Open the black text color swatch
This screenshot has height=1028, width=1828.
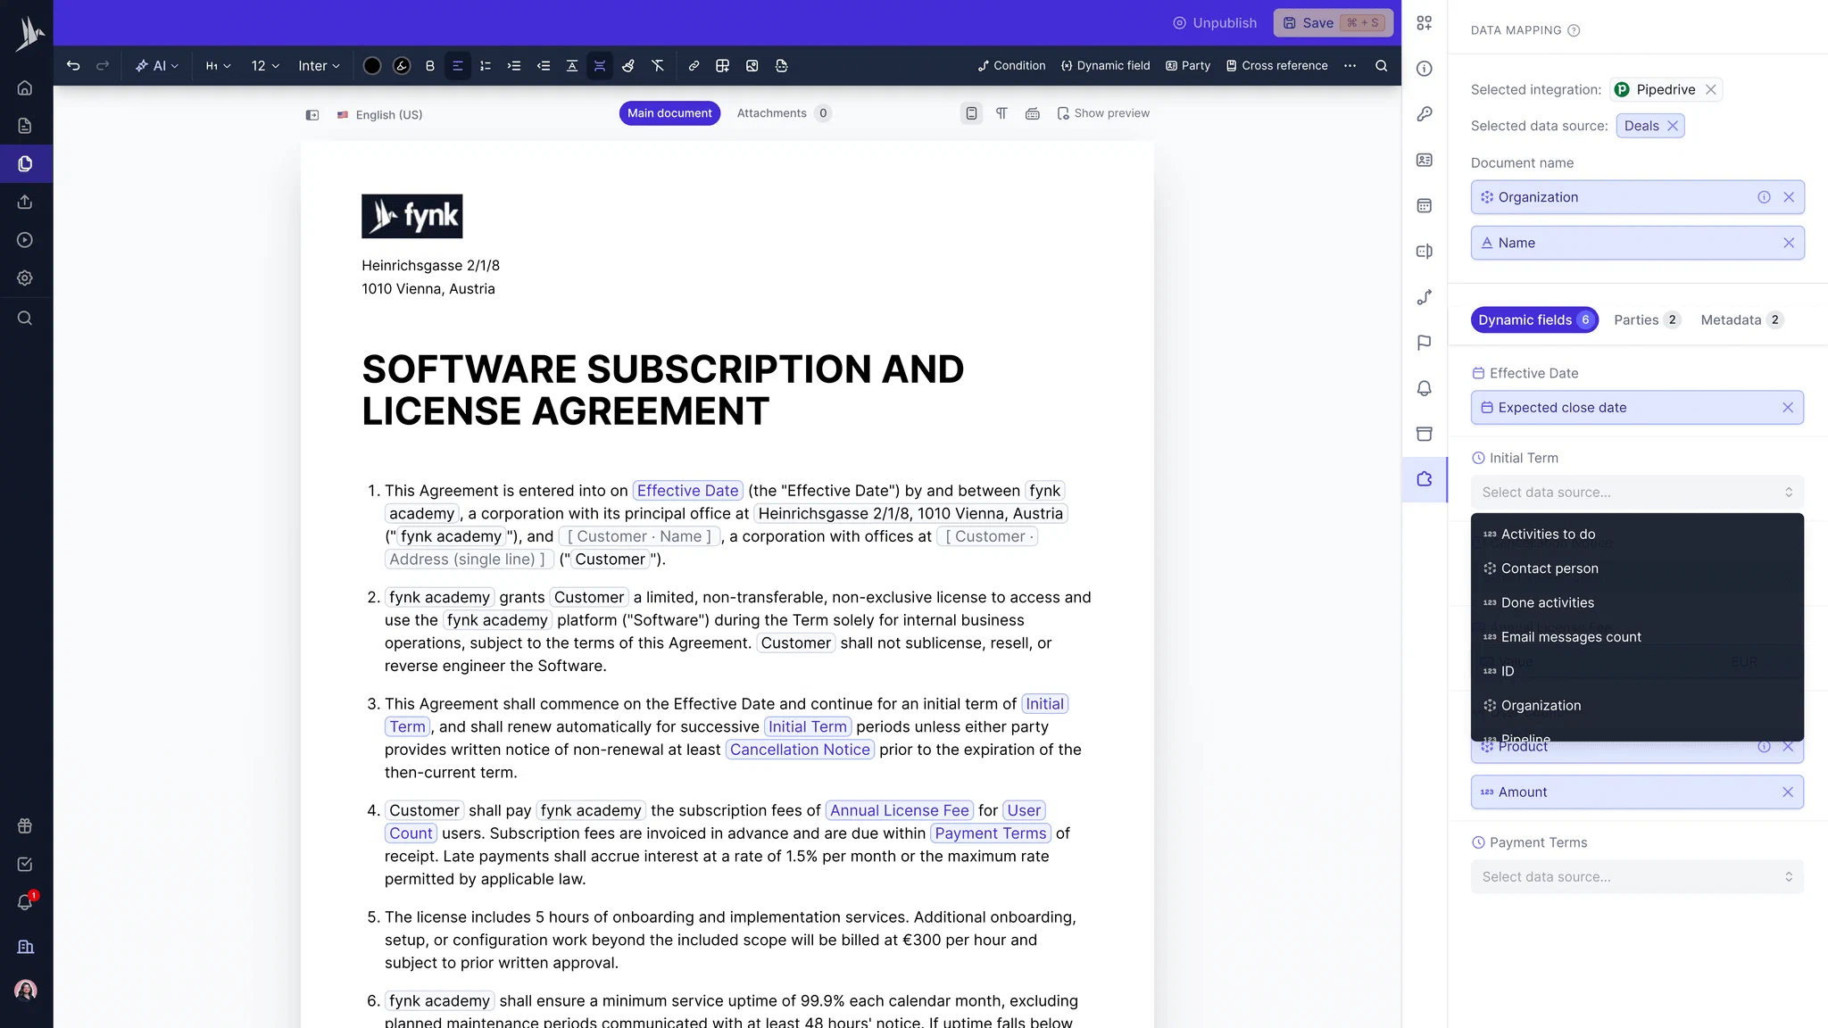(372, 66)
